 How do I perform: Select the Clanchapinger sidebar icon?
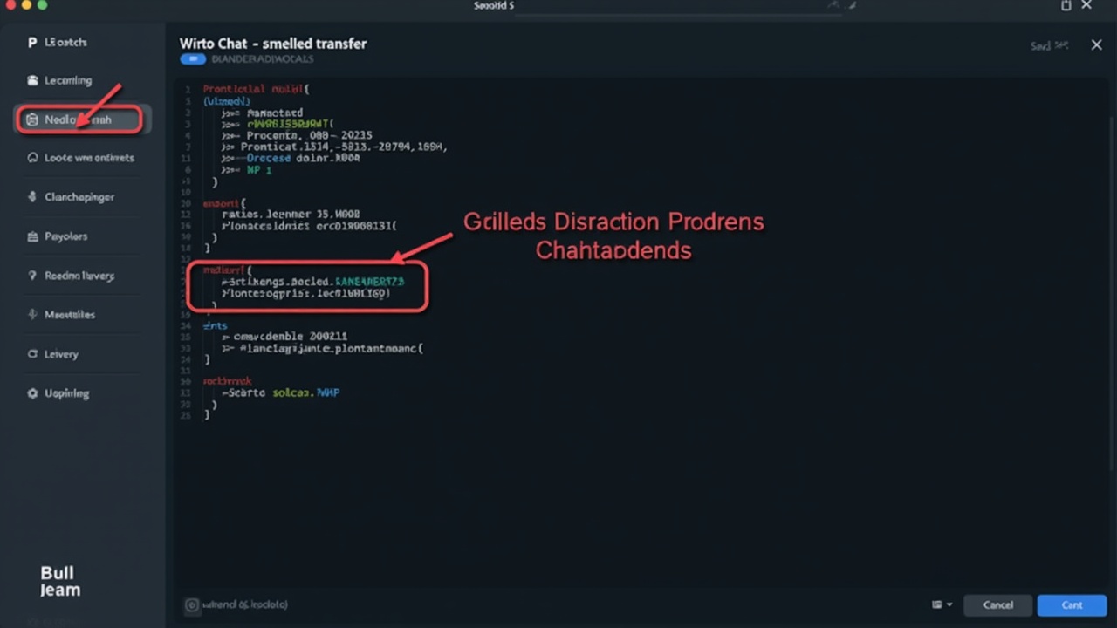32,197
